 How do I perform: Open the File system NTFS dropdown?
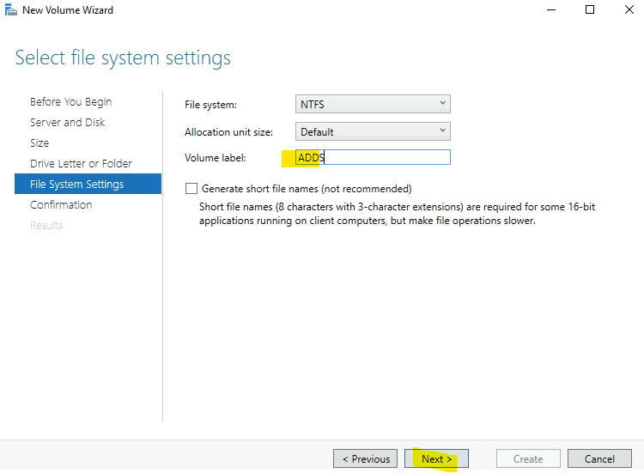tap(373, 104)
